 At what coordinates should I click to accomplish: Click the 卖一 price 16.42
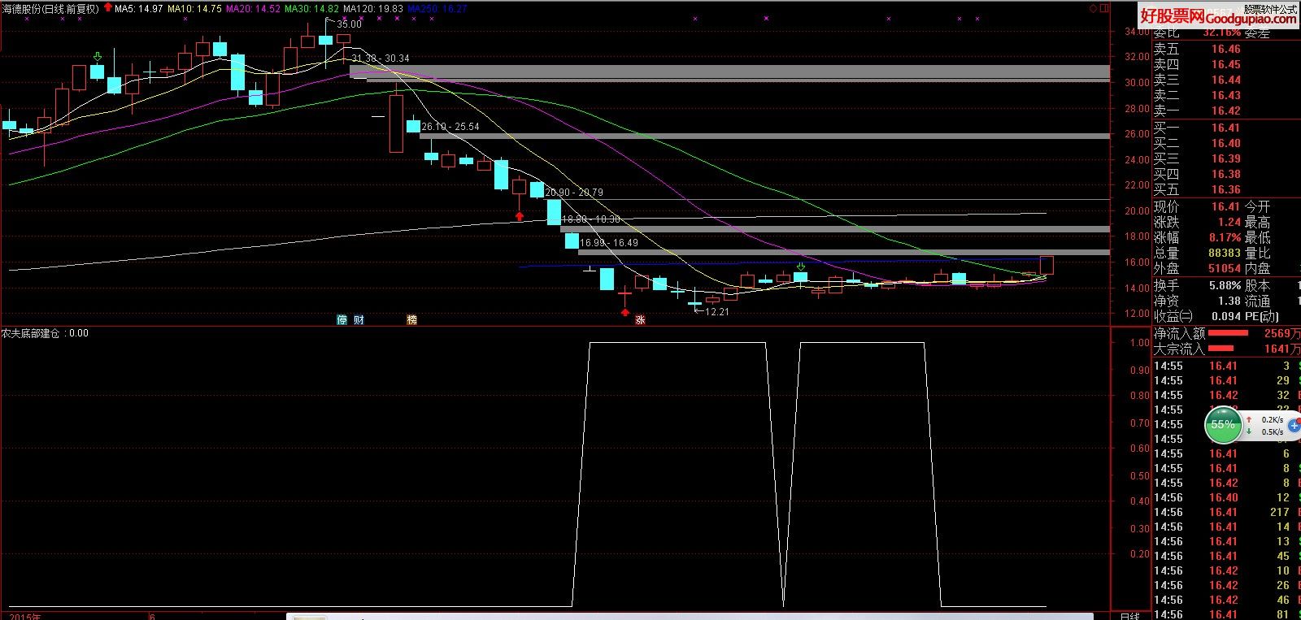click(x=1226, y=111)
